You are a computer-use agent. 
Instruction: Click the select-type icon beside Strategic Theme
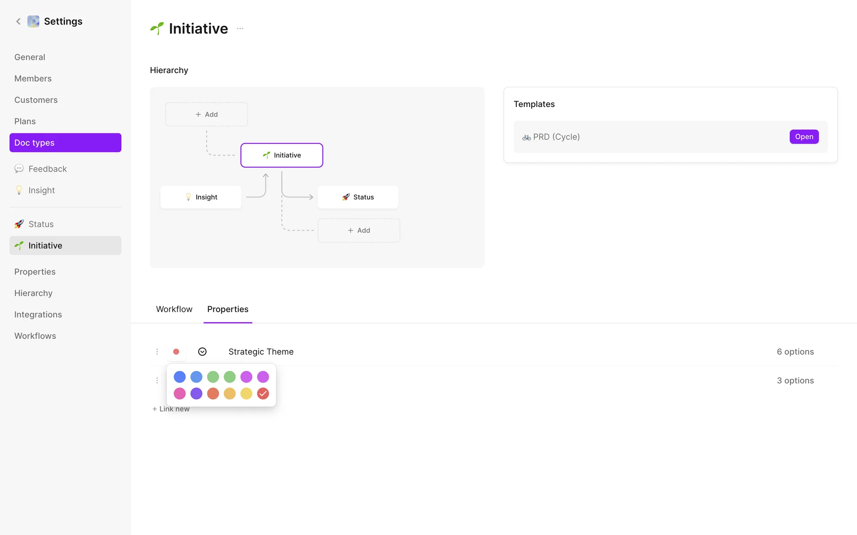point(202,352)
